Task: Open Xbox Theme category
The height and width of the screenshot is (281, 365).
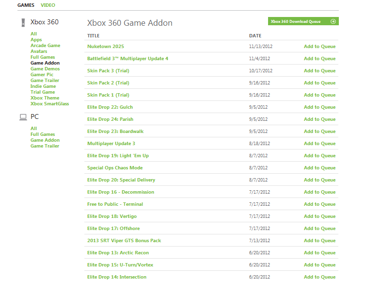Action: tap(45, 98)
